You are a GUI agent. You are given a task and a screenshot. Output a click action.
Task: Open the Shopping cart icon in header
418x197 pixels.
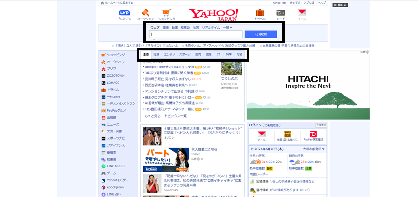tap(167, 13)
